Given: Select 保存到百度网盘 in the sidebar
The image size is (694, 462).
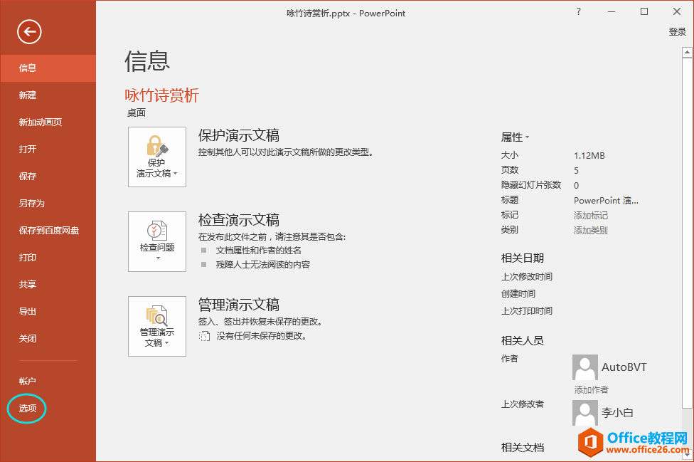Looking at the screenshot, I should click(48, 230).
